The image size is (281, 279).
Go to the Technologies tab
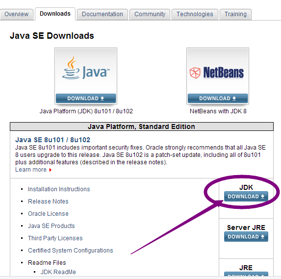(195, 14)
